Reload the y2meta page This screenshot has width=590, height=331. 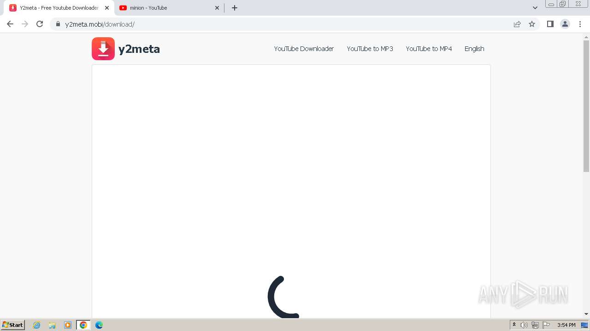(x=40, y=24)
